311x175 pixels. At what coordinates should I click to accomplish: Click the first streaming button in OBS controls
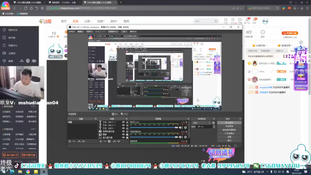(x=229, y=123)
